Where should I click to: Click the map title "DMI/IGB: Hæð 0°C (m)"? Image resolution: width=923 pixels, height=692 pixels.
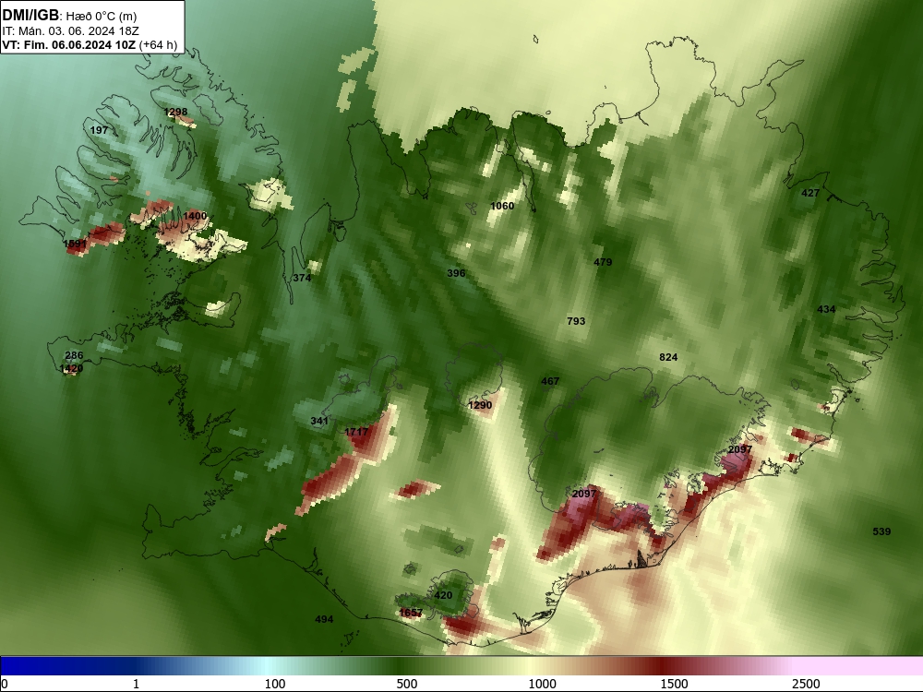[x=69, y=16]
